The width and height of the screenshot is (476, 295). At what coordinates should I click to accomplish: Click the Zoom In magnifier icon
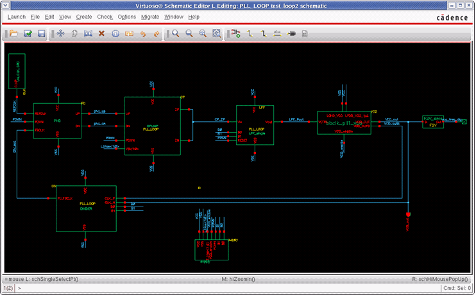(x=175, y=33)
